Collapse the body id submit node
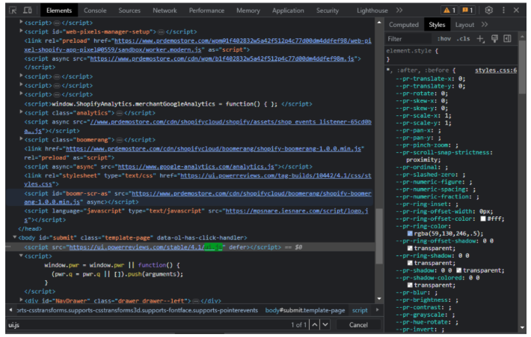Viewport: 531px width, 337px height. point(14,237)
